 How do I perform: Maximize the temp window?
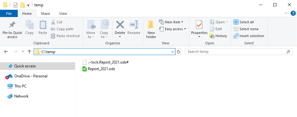275,5
